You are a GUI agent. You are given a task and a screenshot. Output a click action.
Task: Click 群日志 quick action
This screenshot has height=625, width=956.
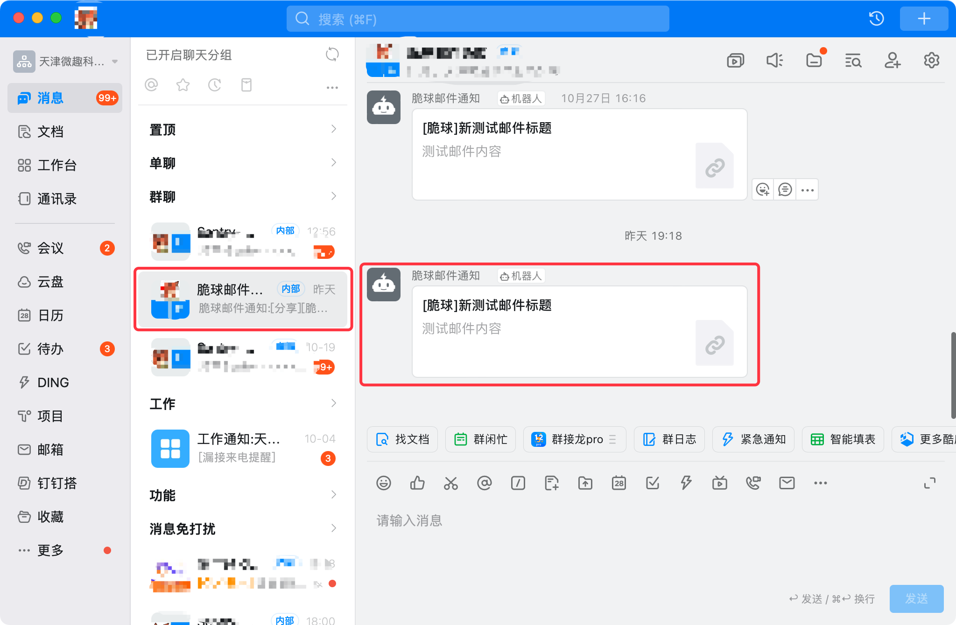[x=669, y=439]
